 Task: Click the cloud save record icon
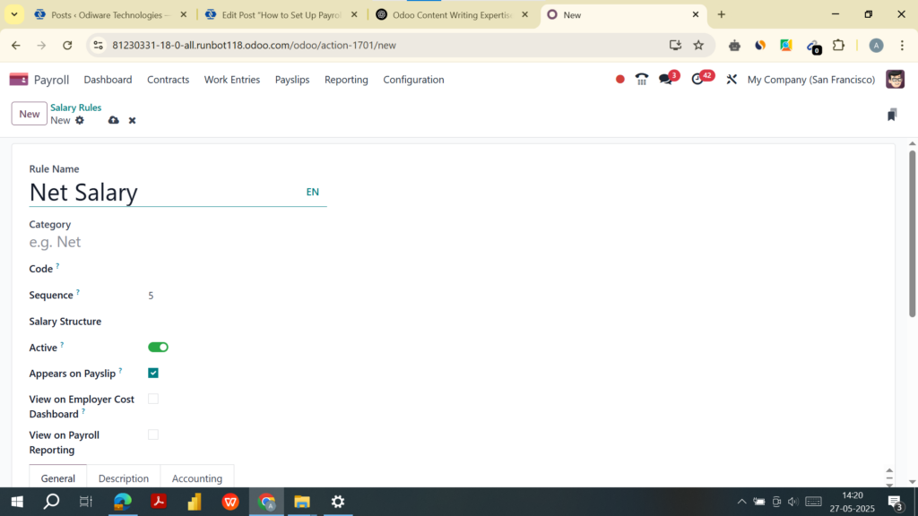coord(113,120)
